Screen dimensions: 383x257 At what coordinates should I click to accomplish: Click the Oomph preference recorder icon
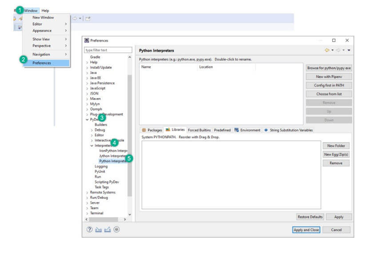coord(116,229)
